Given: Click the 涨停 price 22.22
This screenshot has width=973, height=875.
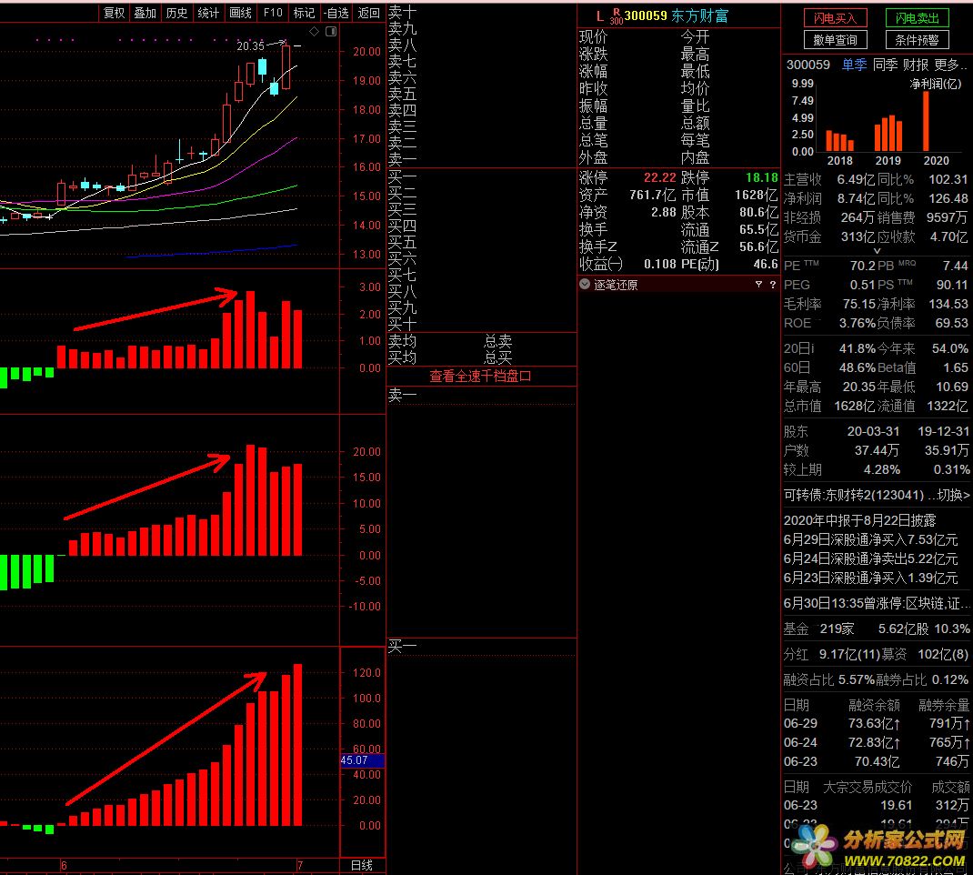Looking at the screenshot, I should pos(659,177).
